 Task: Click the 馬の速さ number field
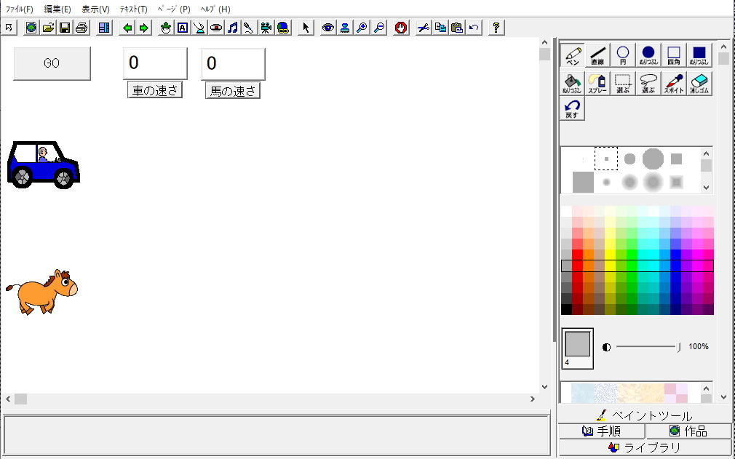point(233,63)
